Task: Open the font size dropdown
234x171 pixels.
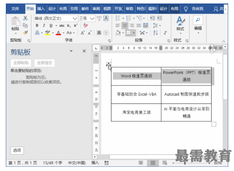Action: pos(92,19)
